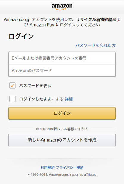Click the yellow ログイン button
Viewport: 124px width, 184px height.
[x=62, y=113]
